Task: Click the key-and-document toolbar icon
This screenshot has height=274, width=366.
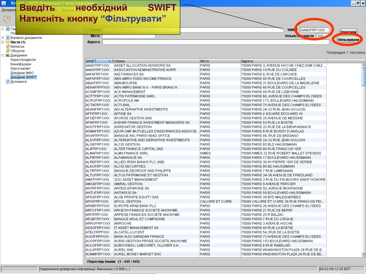Action: [8, 19]
